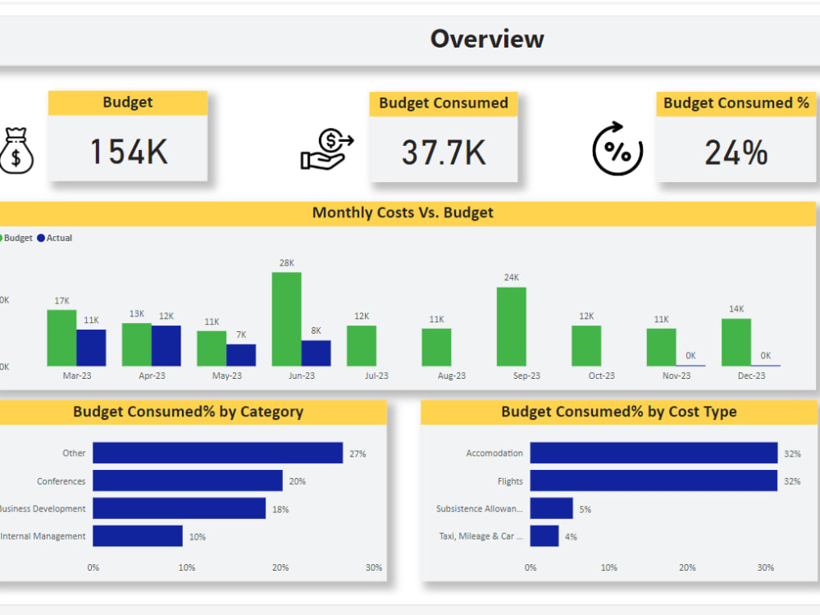Image resolution: width=820 pixels, height=615 pixels.
Task: Click the Flights cost type bar
Action: pyautogui.click(x=654, y=481)
